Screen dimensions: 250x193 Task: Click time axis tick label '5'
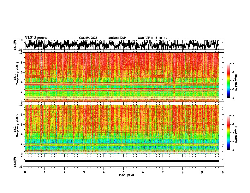tap(123, 172)
